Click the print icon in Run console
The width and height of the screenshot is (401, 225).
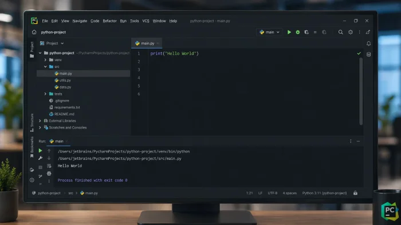49,174
